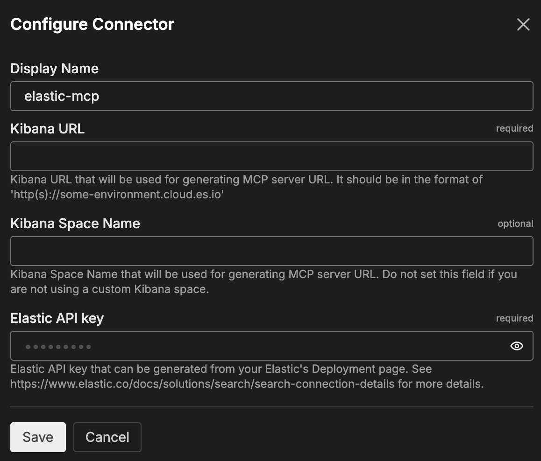Click the optional tag beside Kibana Space Name
Screen dimensions: 541x461
coord(515,224)
